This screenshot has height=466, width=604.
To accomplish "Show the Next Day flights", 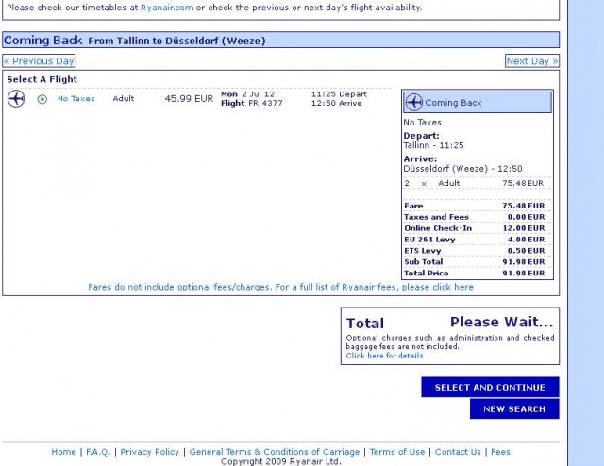I will tap(532, 61).
